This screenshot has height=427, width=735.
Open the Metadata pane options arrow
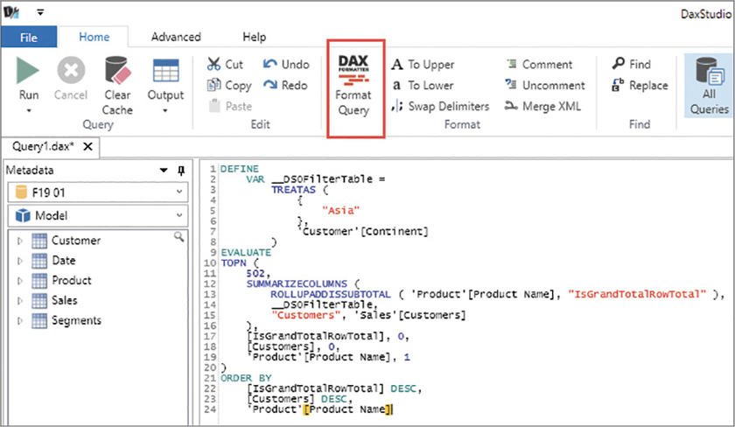tap(164, 170)
